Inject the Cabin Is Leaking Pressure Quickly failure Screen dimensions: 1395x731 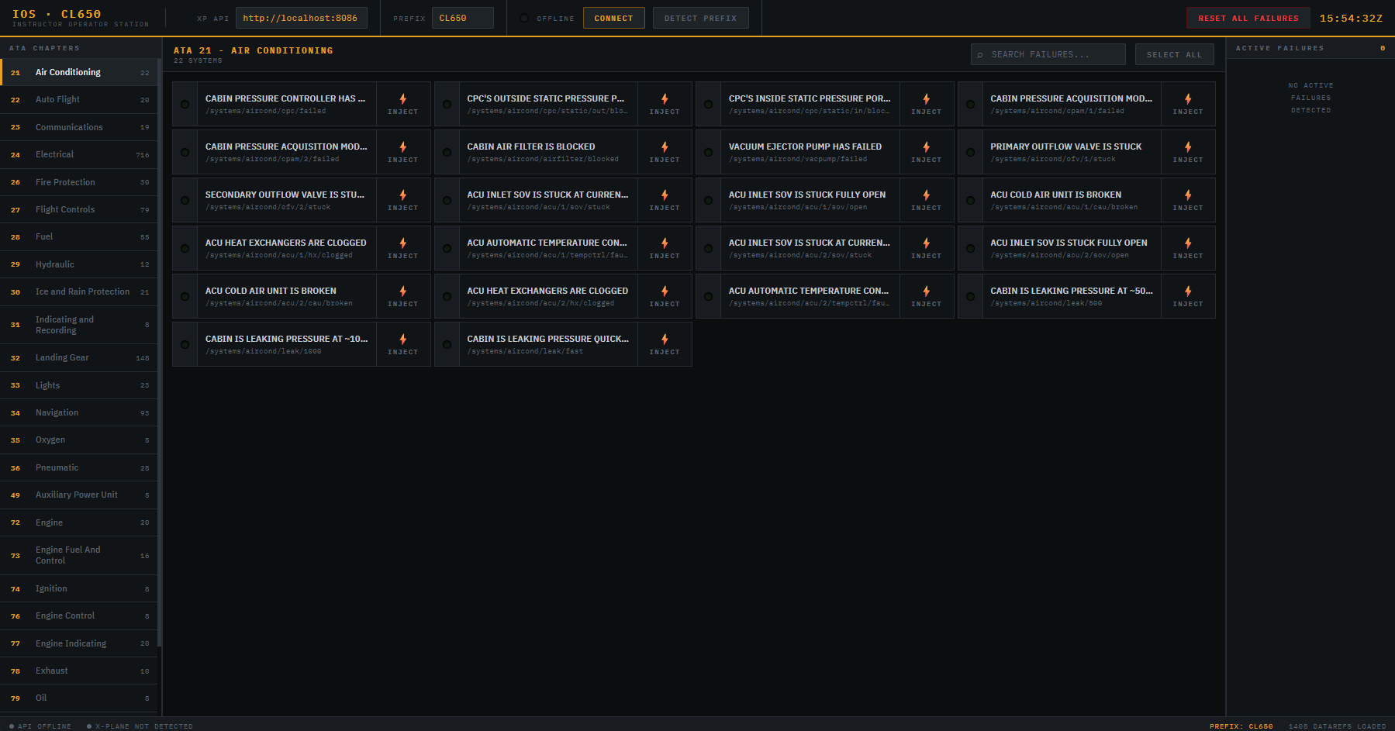coord(664,344)
